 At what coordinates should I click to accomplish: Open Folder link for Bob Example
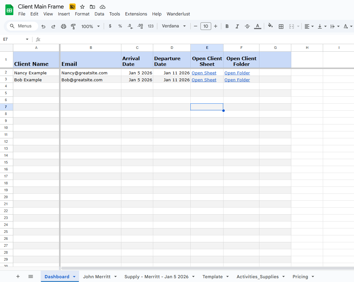237,80
